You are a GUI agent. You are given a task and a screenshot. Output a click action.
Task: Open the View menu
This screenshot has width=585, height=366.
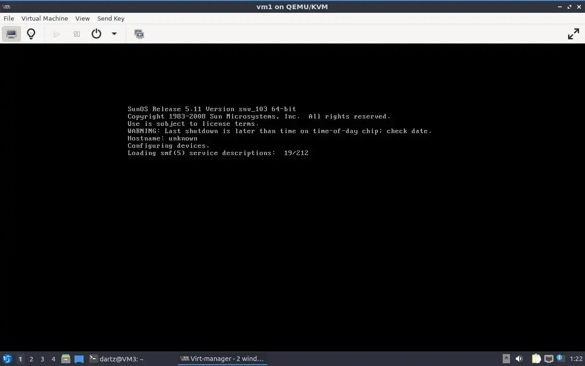tap(82, 18)
